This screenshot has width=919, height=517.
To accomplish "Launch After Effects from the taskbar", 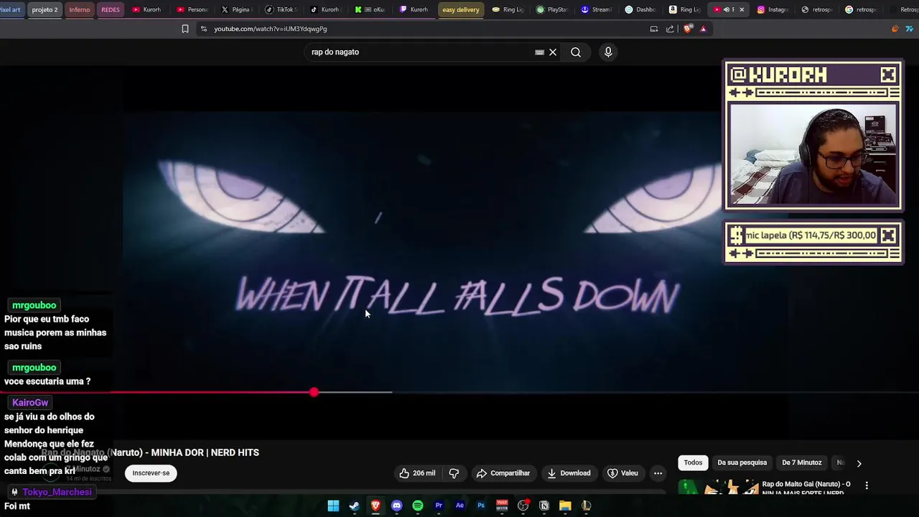I will pyautogui.click(x=459, y=506).
